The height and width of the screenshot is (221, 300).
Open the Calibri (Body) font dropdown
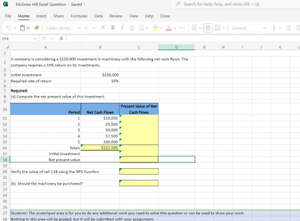click(63, 28)
